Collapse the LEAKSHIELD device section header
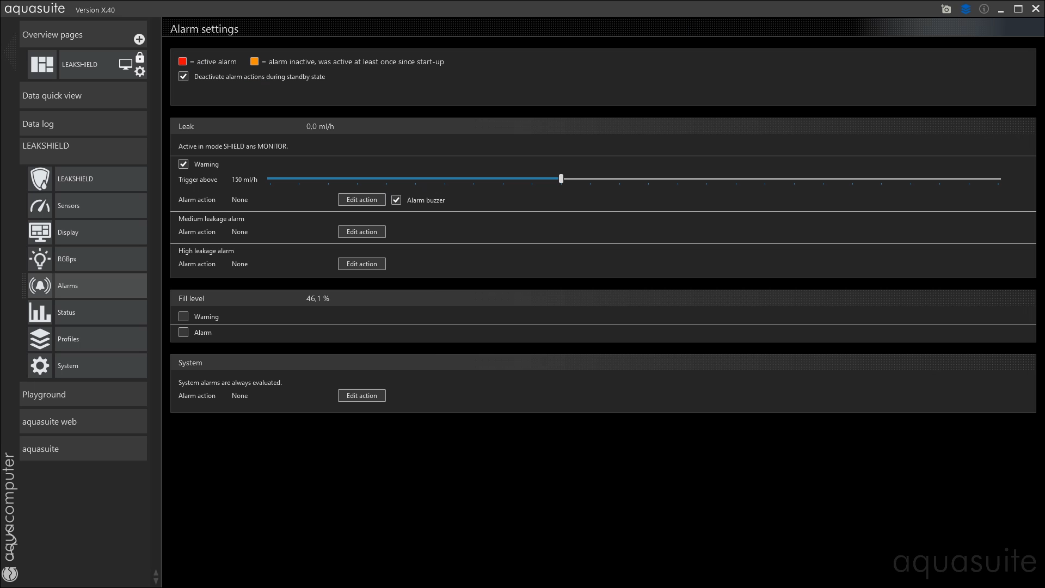 (x=83, y=151)
